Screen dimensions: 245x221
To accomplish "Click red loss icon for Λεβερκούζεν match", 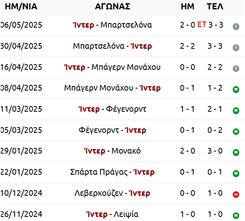I will (236, 195).
